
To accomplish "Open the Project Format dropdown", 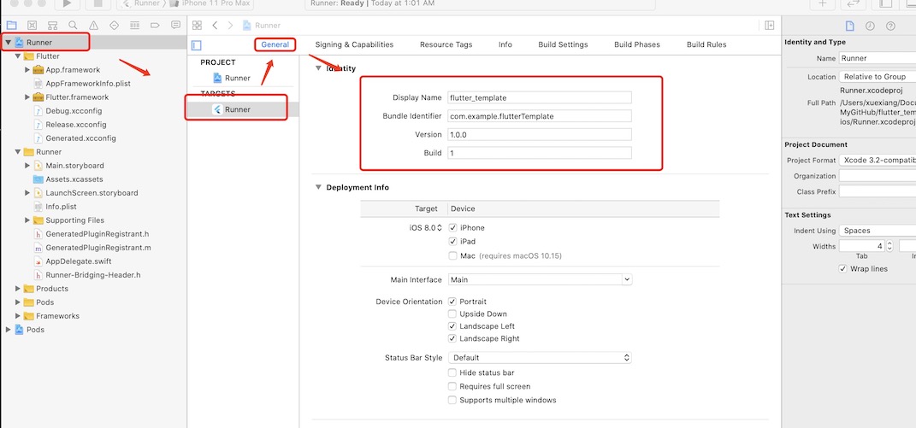I will (878, 160).
